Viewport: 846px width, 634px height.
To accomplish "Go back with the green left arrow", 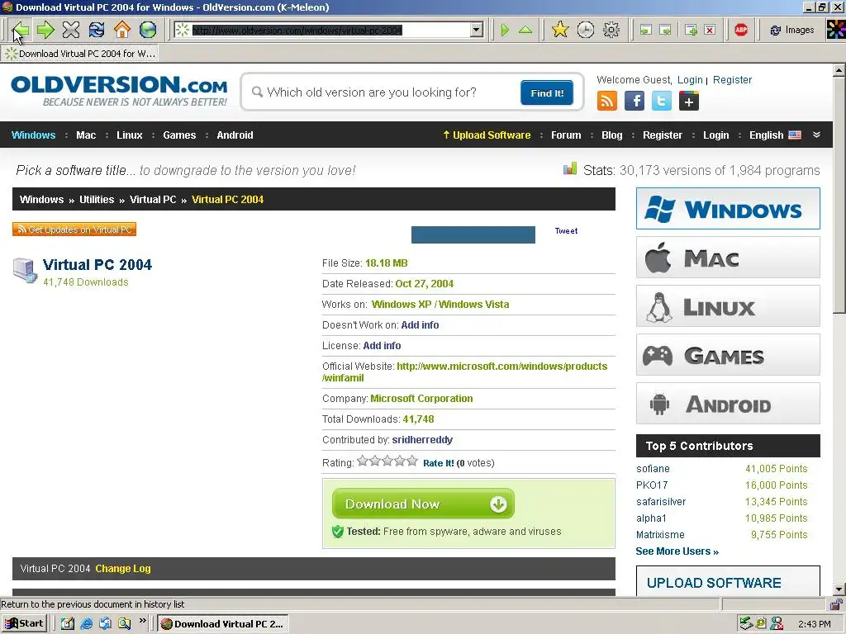I will pyautogui.click(x=21, y=30).
